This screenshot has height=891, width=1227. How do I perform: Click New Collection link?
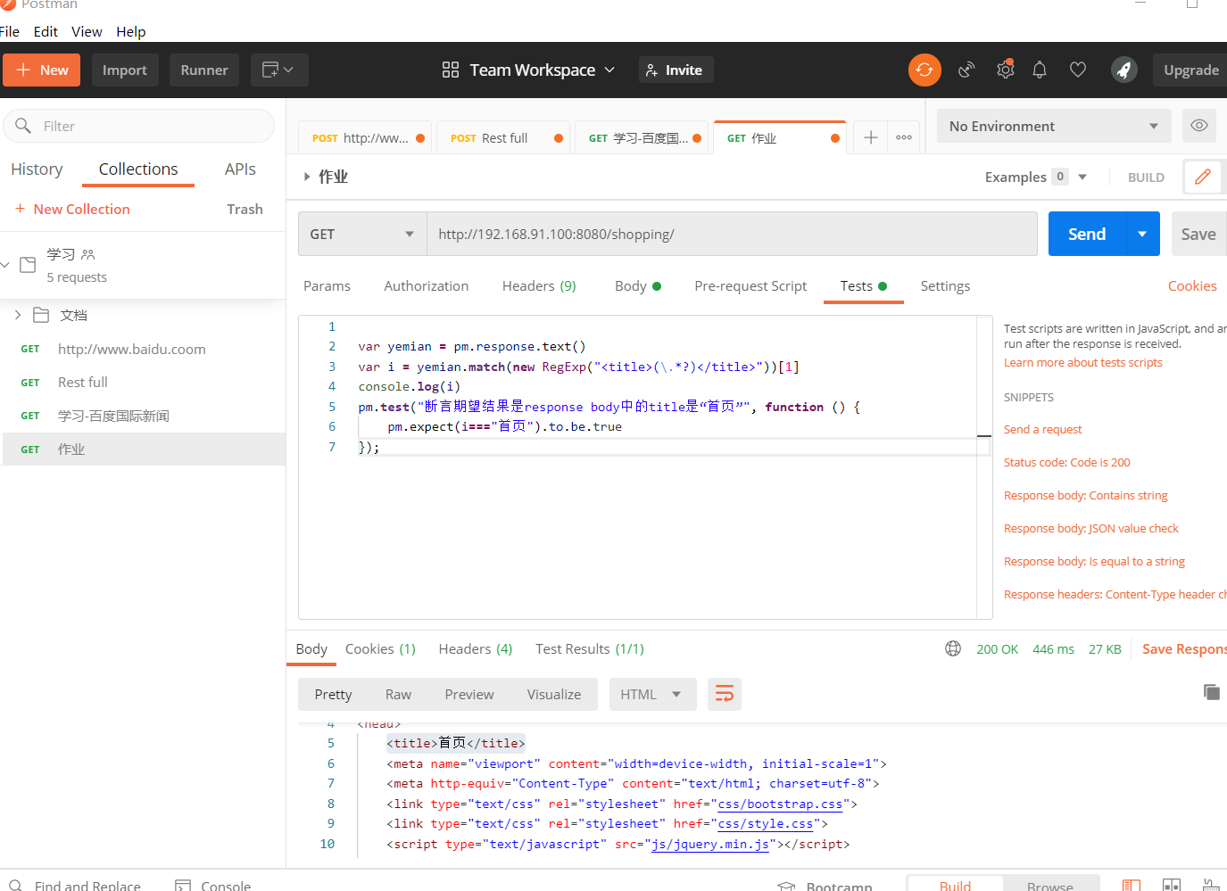pos(72,209)
